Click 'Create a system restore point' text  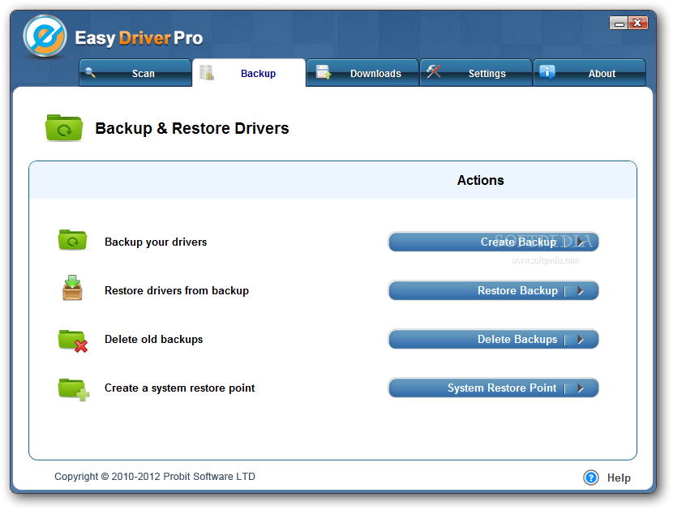tap(180, 388)
